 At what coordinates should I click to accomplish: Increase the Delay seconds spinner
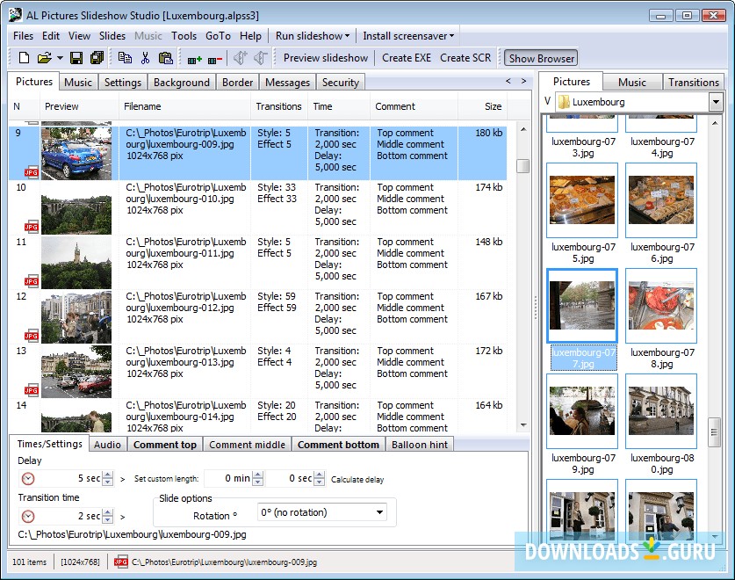pyautogui.click(x=107, y=475)
